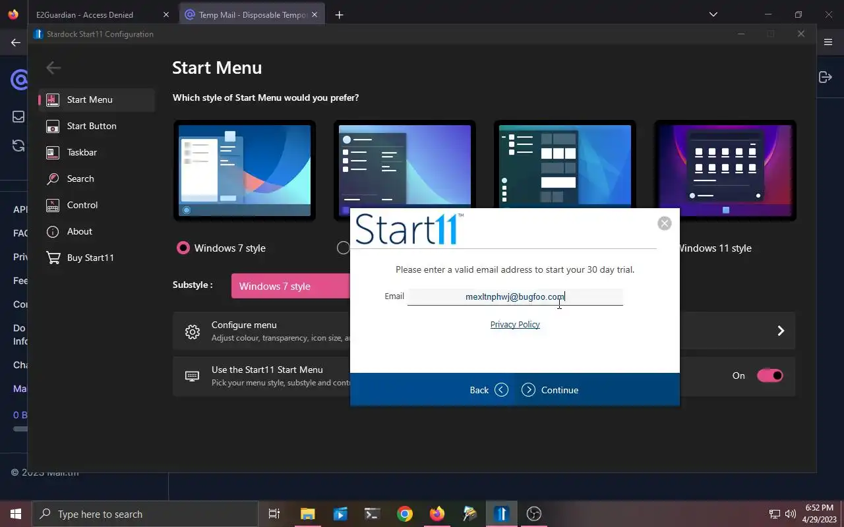Open the Substyle dropdown
Screen dimensions: 844x527
tap(291, 286)
